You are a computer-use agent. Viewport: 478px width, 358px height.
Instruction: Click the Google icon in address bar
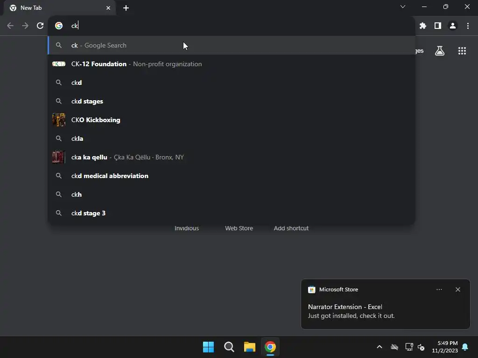pyautogui.click(x=59, y=26)
